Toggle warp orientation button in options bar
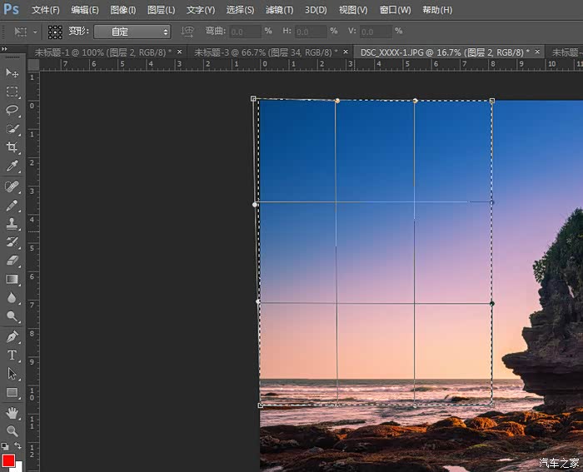Screen dimensions: 583x472 (x=188, y=31)
